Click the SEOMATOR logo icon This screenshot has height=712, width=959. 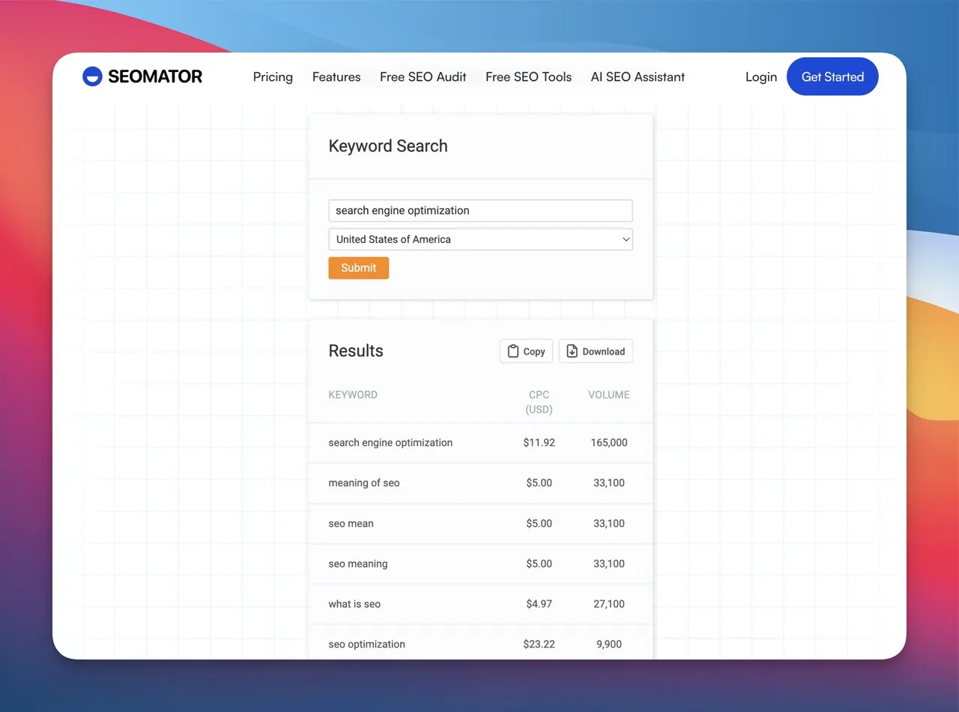point(92,76)
